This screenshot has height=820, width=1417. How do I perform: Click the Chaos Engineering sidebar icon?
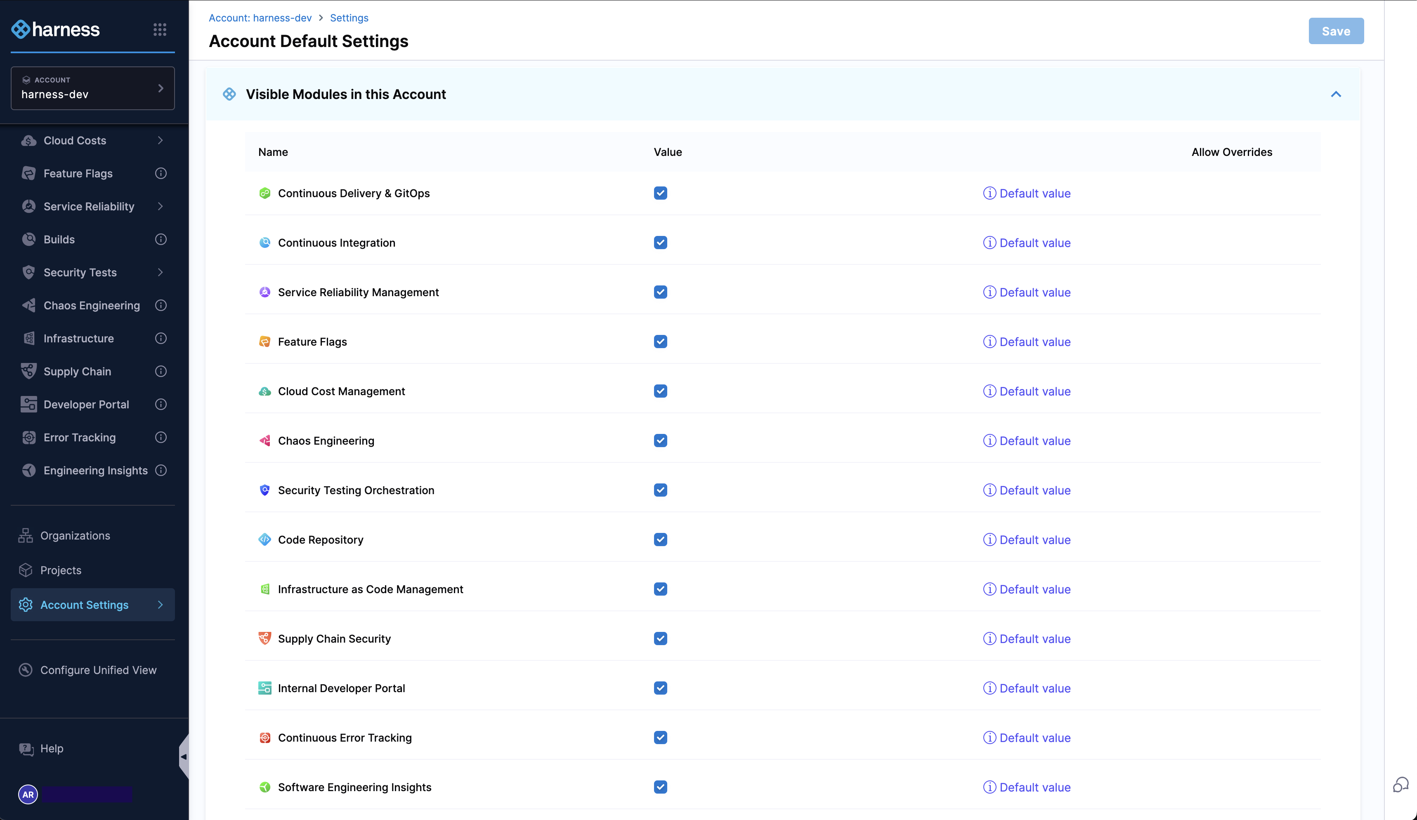[x=28, y=305]
